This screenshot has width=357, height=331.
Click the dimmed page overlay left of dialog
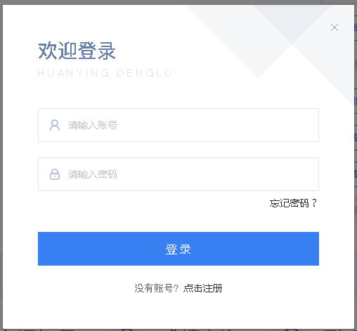click(x=1, y=164)
